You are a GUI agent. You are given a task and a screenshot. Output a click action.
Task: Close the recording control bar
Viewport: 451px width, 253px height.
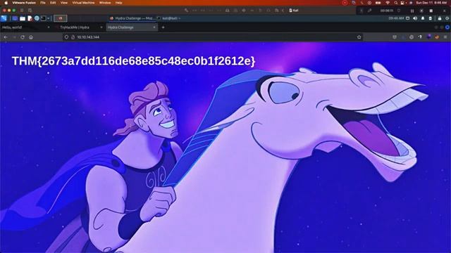(x=444, y=11)
